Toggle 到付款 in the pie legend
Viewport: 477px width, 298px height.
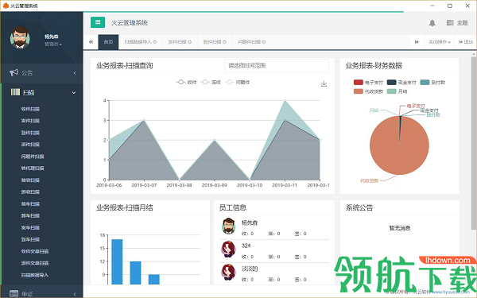432,83
